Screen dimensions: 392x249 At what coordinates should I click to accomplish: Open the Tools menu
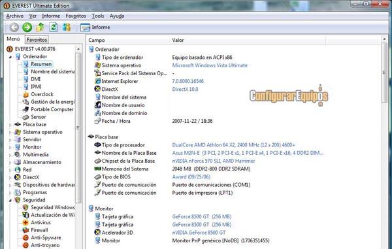tap(98, 16)
